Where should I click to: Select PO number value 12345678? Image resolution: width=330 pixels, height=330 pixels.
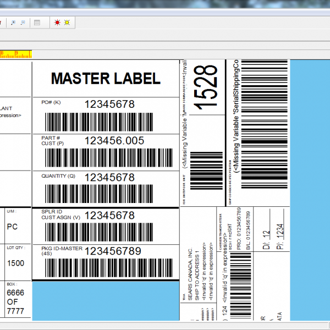109,104
